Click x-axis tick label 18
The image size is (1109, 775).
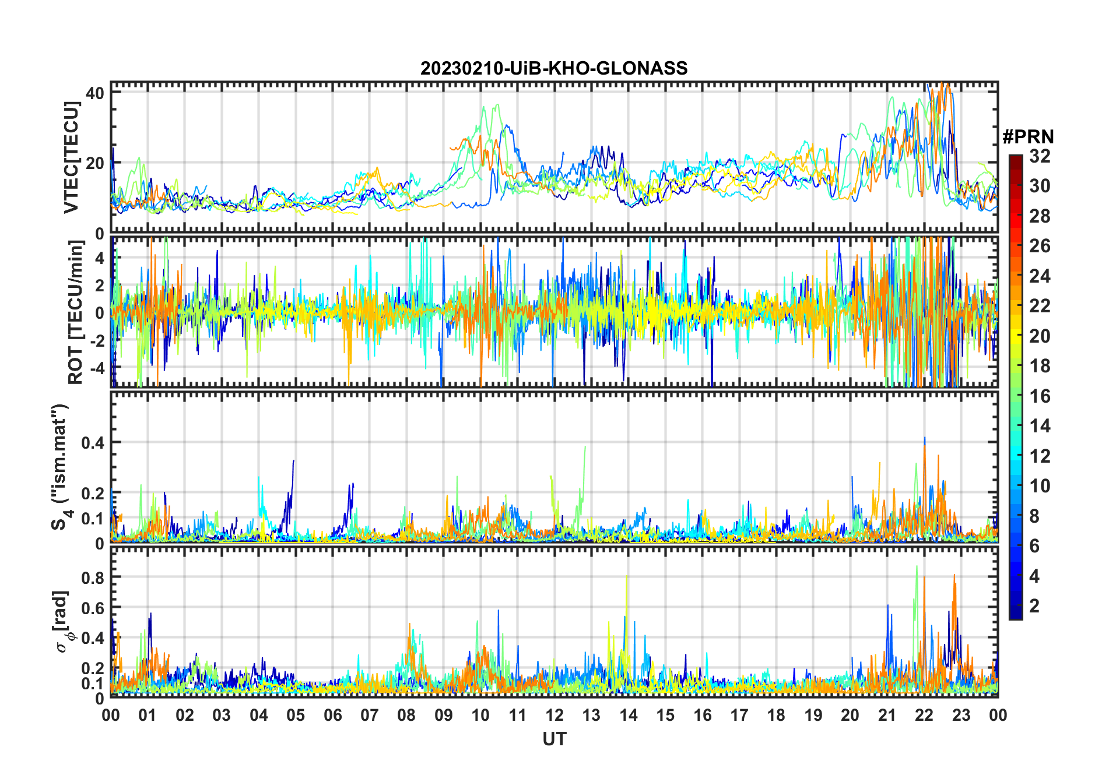tap(776, 716)
